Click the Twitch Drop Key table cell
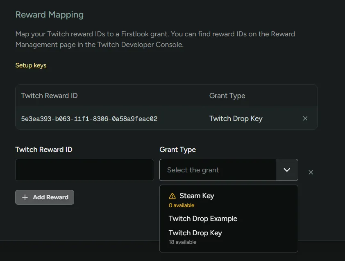The height and width of the screenshot is (261, 345). click(236, 119)
